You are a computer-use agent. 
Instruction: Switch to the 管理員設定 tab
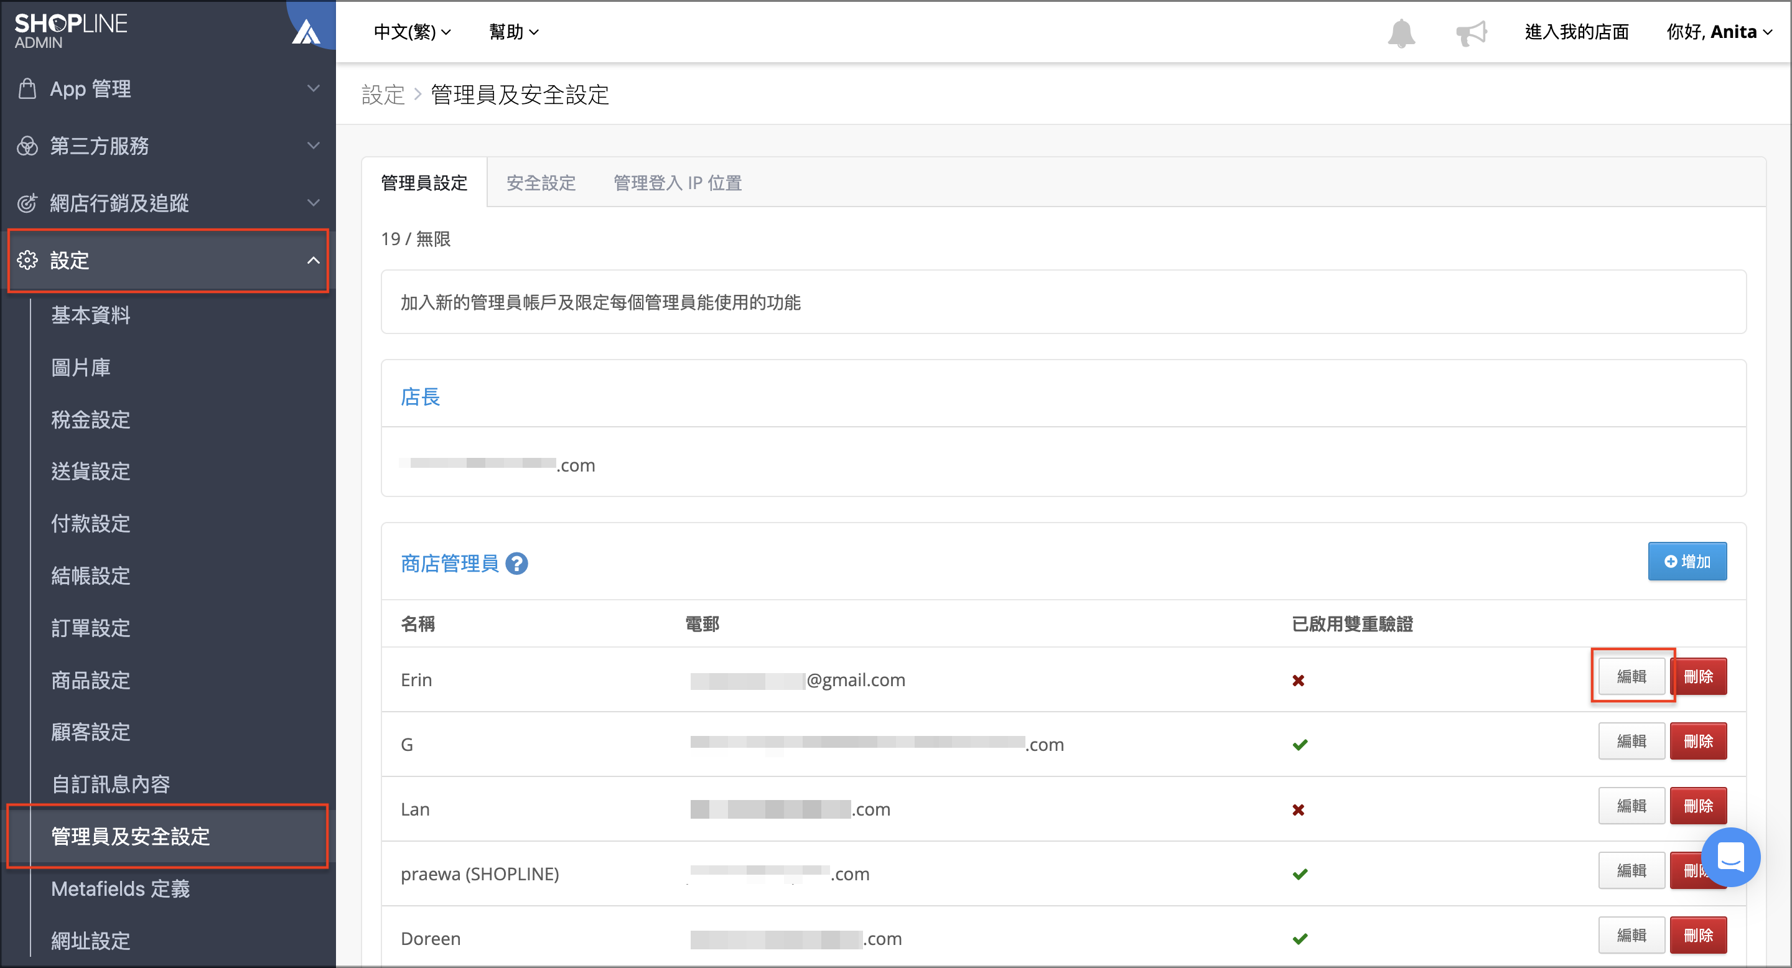point(424,183)
